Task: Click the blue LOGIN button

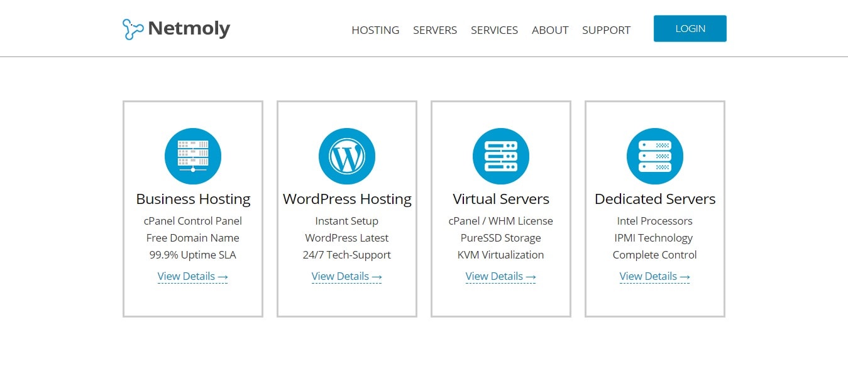Action: 690,29
